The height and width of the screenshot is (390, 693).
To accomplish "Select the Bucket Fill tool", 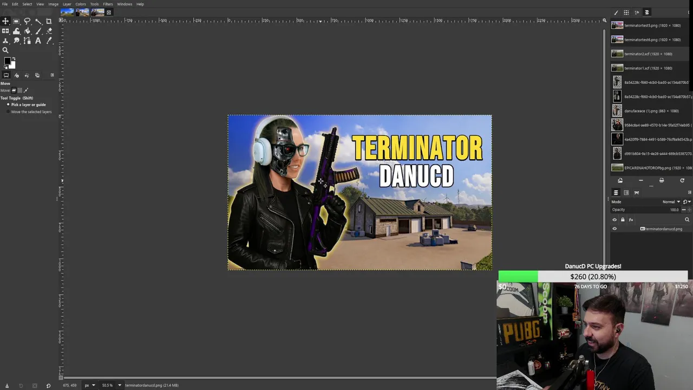I will click(x=27, y=31).
